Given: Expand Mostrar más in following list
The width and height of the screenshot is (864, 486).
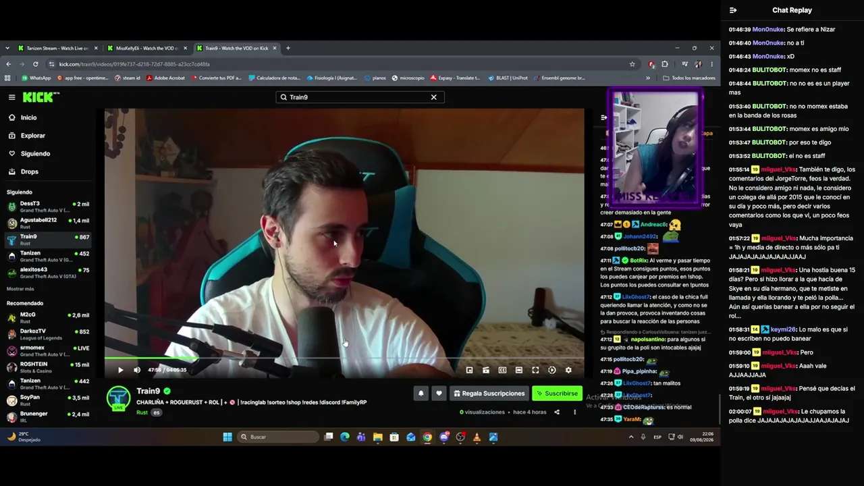Looking at the screenshot, I should tap(20, 289).
